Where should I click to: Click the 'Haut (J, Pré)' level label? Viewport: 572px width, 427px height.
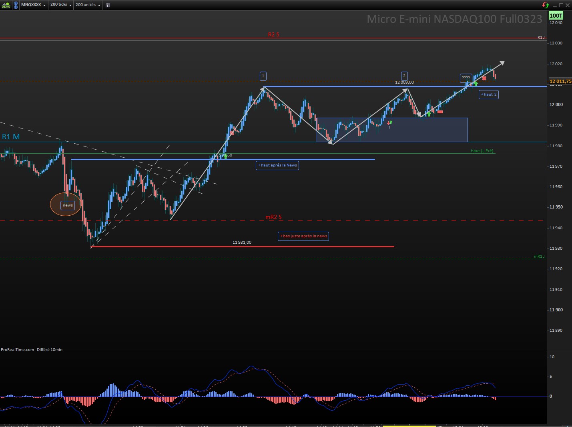pos(482,151)
